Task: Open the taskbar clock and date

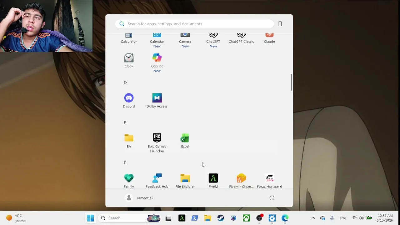Action: click(x=385, y=218)
